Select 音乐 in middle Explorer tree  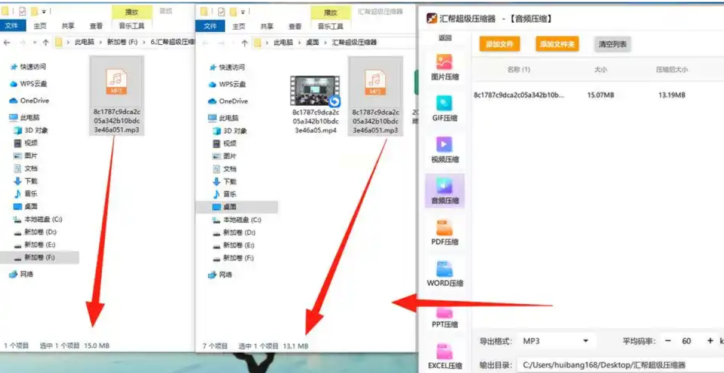click(224, 194)
